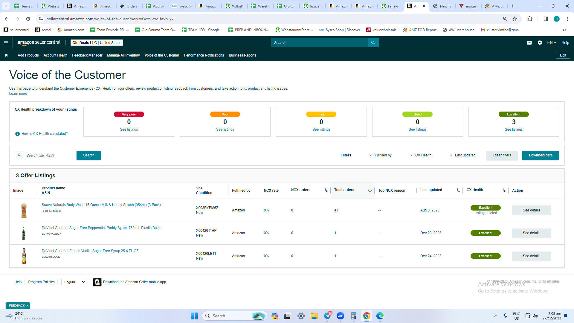Open Telegram from the taskbar
Image resolution: width=574 pixels, height=323 pixels.
tap(328, 316)
